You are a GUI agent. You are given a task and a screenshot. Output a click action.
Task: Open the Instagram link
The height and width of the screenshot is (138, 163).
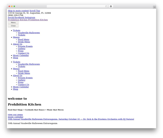click(x=30, y=18)
